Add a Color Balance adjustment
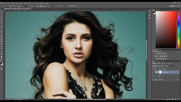This screenshot has width=181, height=102. 158,56
